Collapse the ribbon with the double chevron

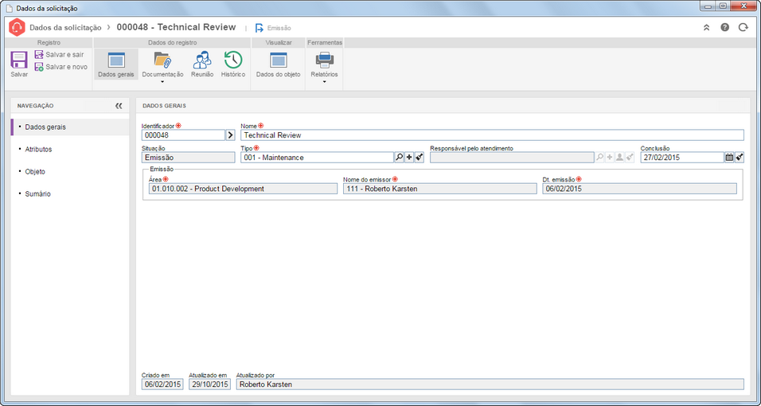click(706, 28)
